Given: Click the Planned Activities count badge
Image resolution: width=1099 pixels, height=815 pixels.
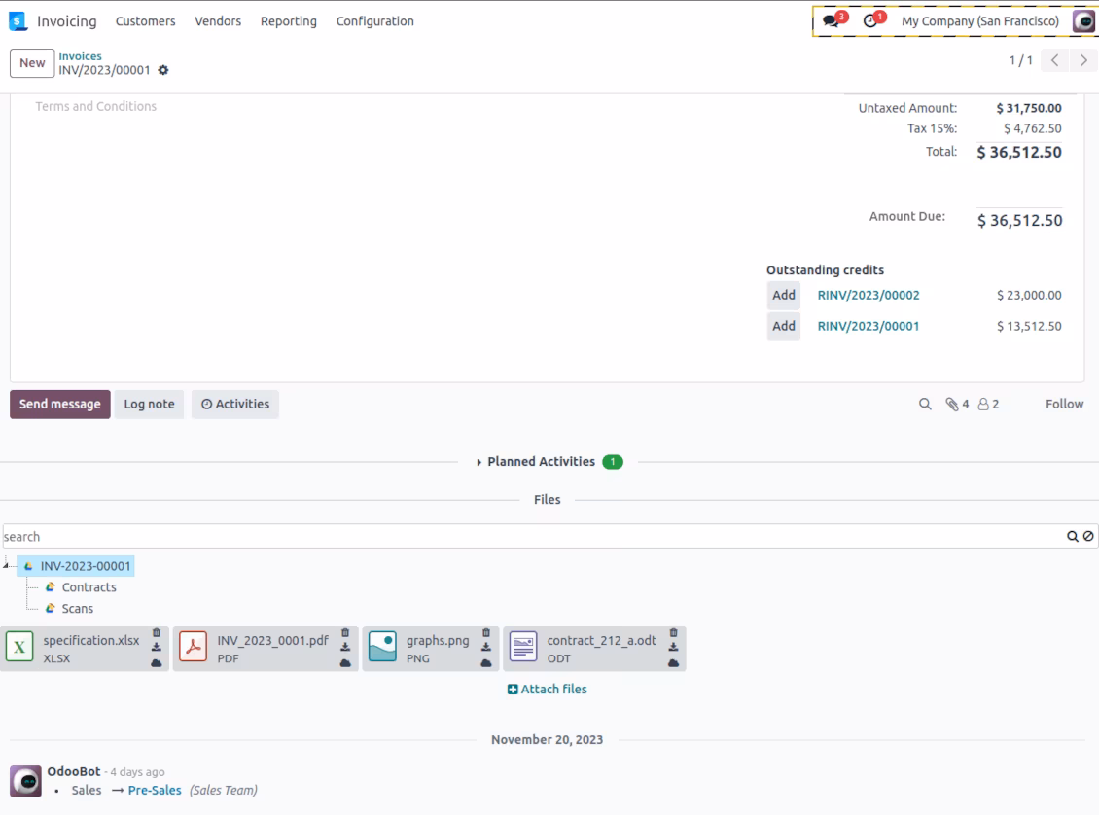Looking at the screenshot, I should coord(613,462).
